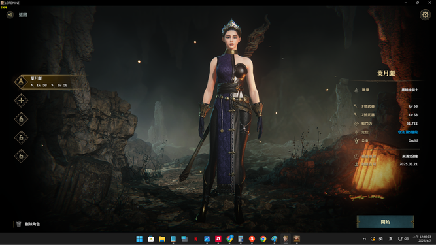436x245 pixels.
Task: Click the 定位 rank icon
Action: 356,132
